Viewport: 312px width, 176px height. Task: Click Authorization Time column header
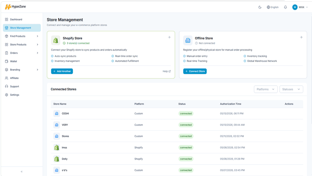click(x=231, y=104)
